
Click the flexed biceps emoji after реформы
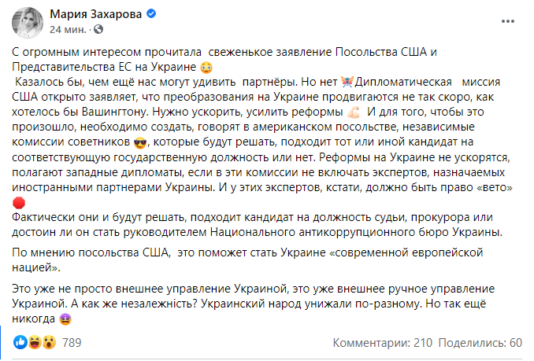point(354,112)
